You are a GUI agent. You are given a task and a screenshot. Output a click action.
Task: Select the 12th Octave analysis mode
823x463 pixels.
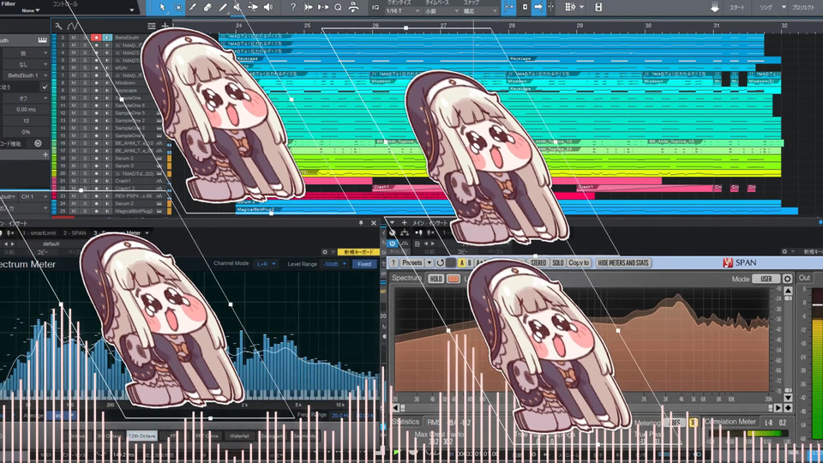click(x=141, y=436)
